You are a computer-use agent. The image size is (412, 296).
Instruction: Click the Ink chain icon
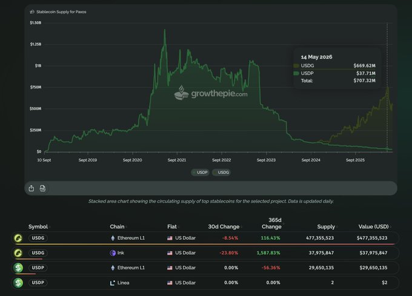coord(113,253)
